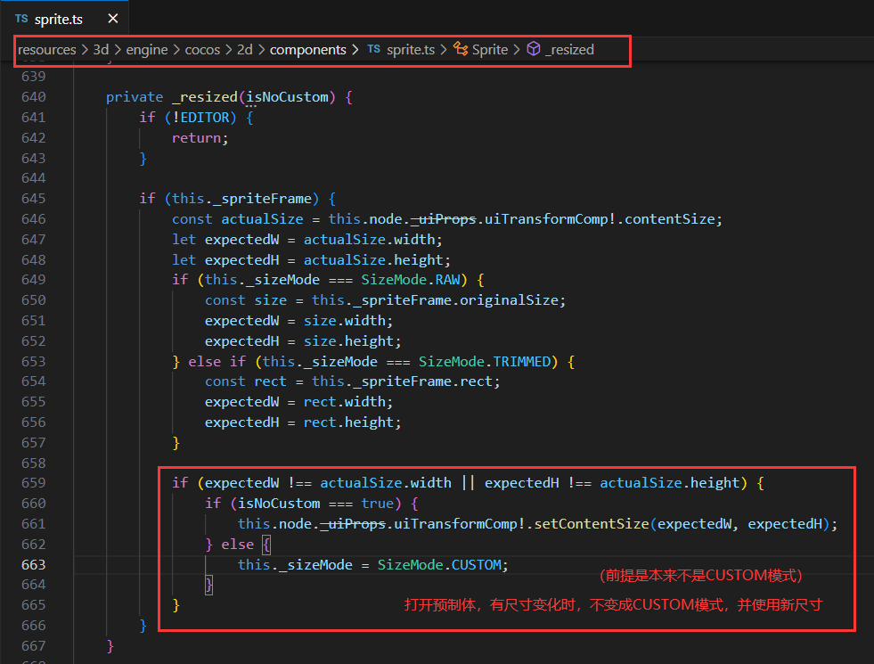
Task: Click the TS icon in the breadcrumb
Action: [374, 49]
